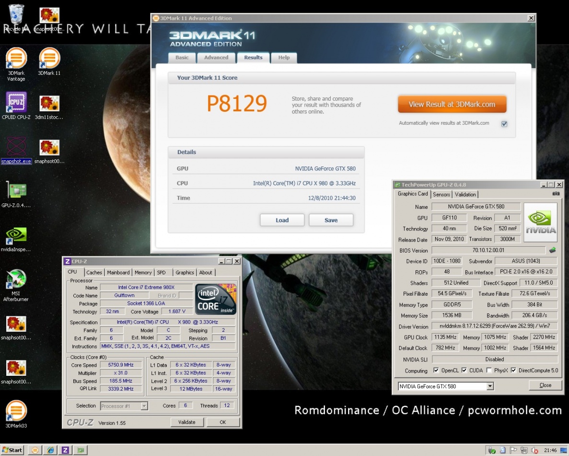Toggle automatically view results at 3DMark.com checkbox

(x=504, y=124)
